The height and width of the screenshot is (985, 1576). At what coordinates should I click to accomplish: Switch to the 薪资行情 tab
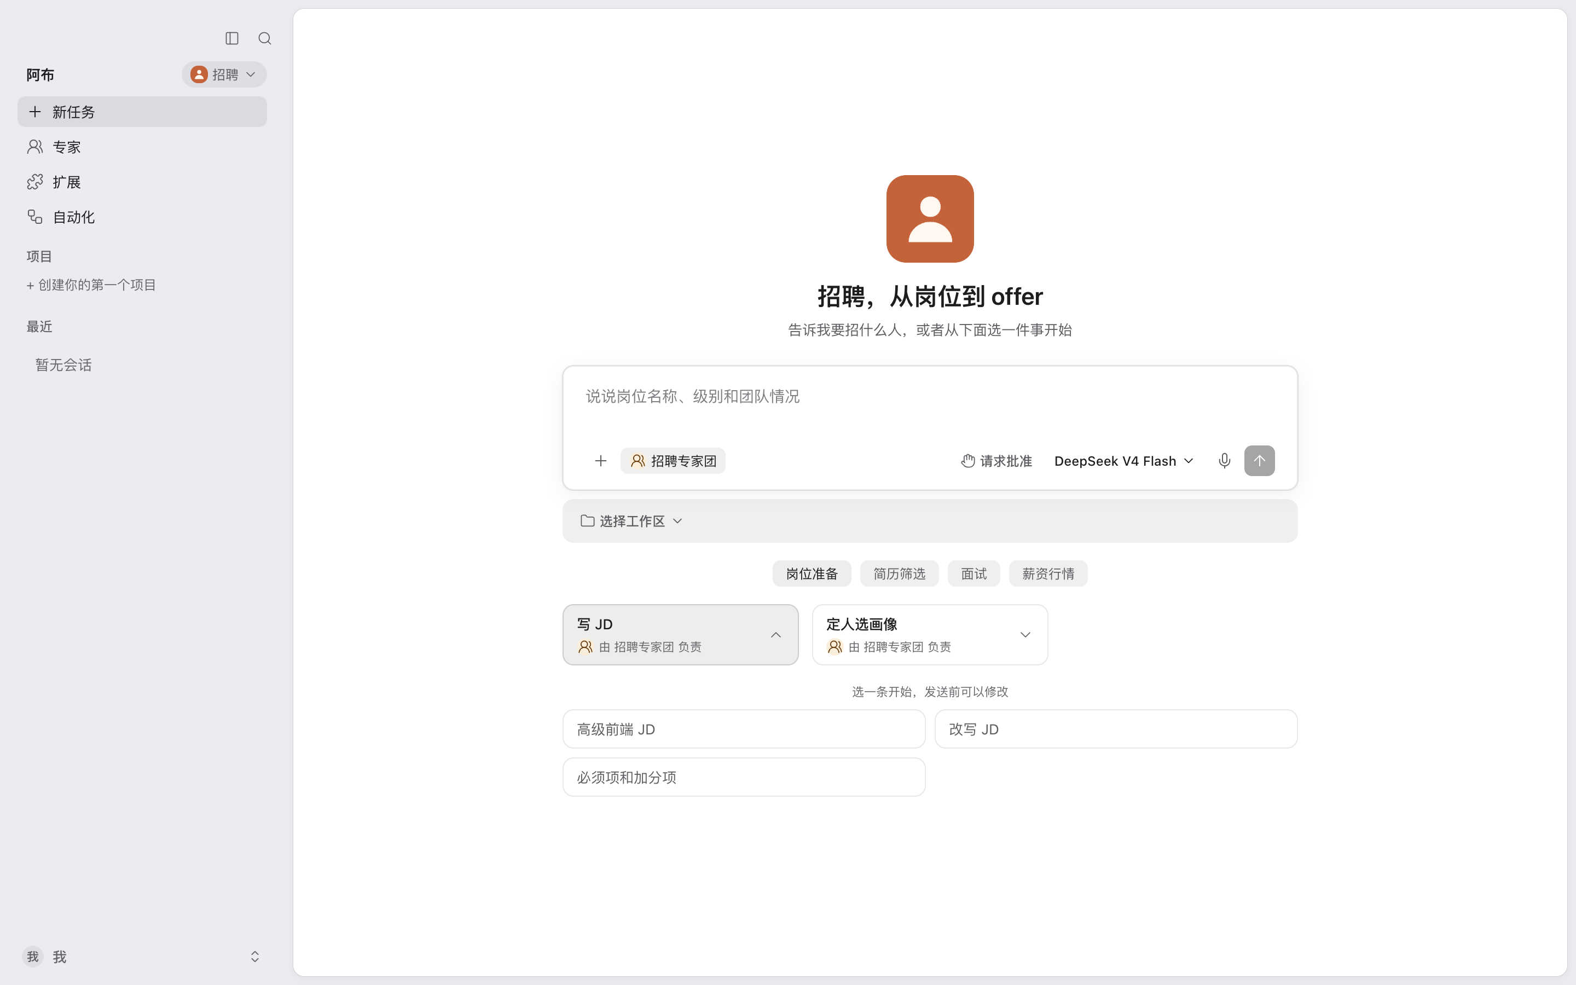(1048, 574)
